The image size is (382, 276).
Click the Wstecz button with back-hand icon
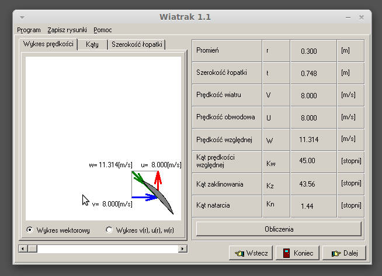(x=250, y=253)
